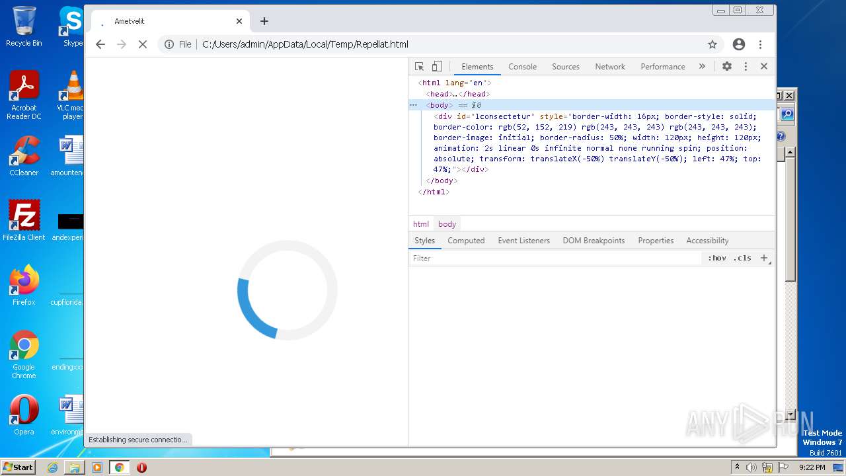
Task: Show hidden tray icons arrow
Action: coord(737,467)
